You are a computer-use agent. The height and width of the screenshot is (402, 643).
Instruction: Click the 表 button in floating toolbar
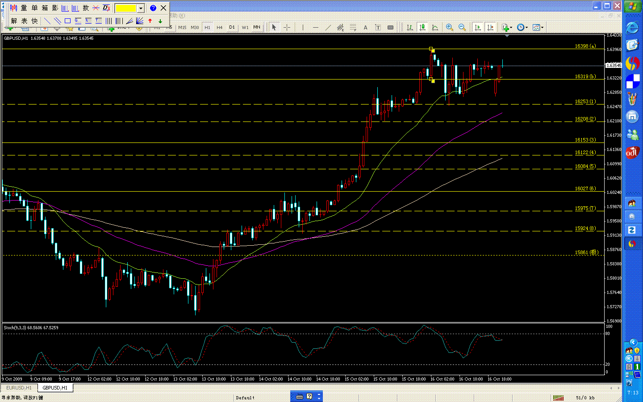tap(24, 21)
